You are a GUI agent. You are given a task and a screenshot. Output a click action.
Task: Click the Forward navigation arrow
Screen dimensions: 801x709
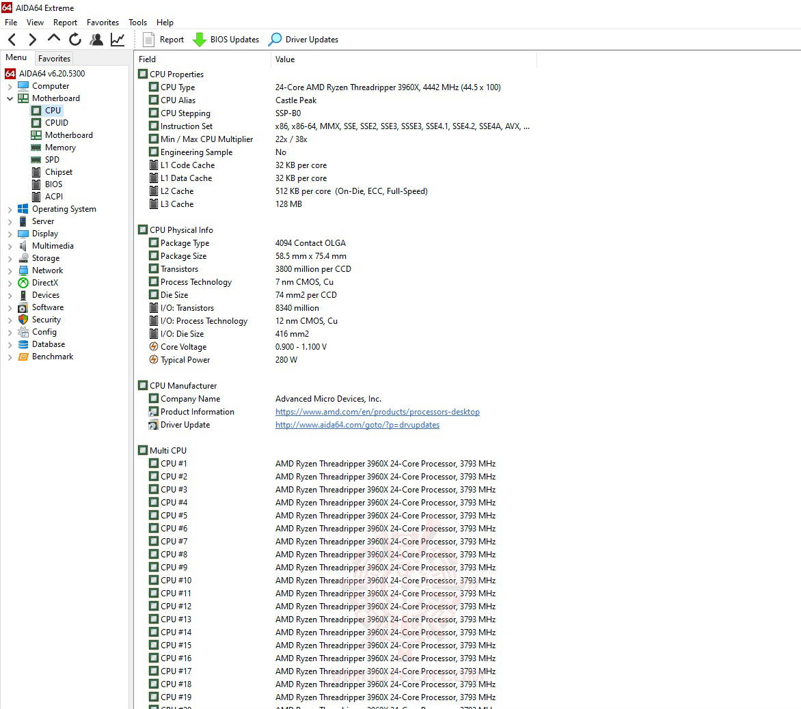click(32, 40)
